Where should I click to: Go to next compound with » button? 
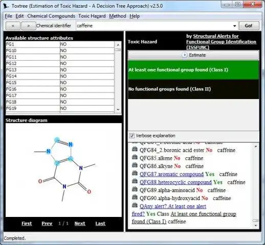[x=29, y=26]
